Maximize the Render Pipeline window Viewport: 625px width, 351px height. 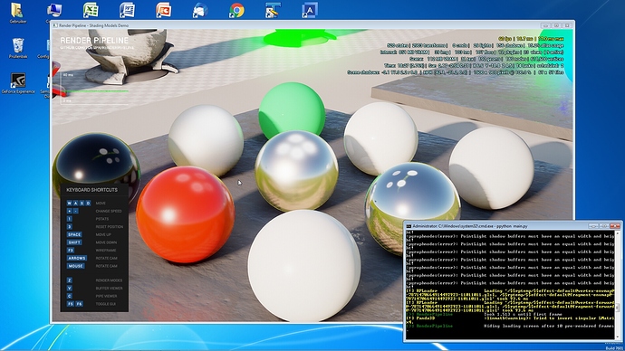(x=556, y=25)
